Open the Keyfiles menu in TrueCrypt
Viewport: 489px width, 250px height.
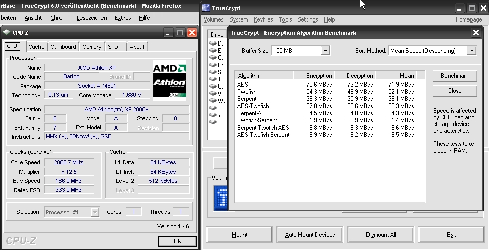pos(263,19)
